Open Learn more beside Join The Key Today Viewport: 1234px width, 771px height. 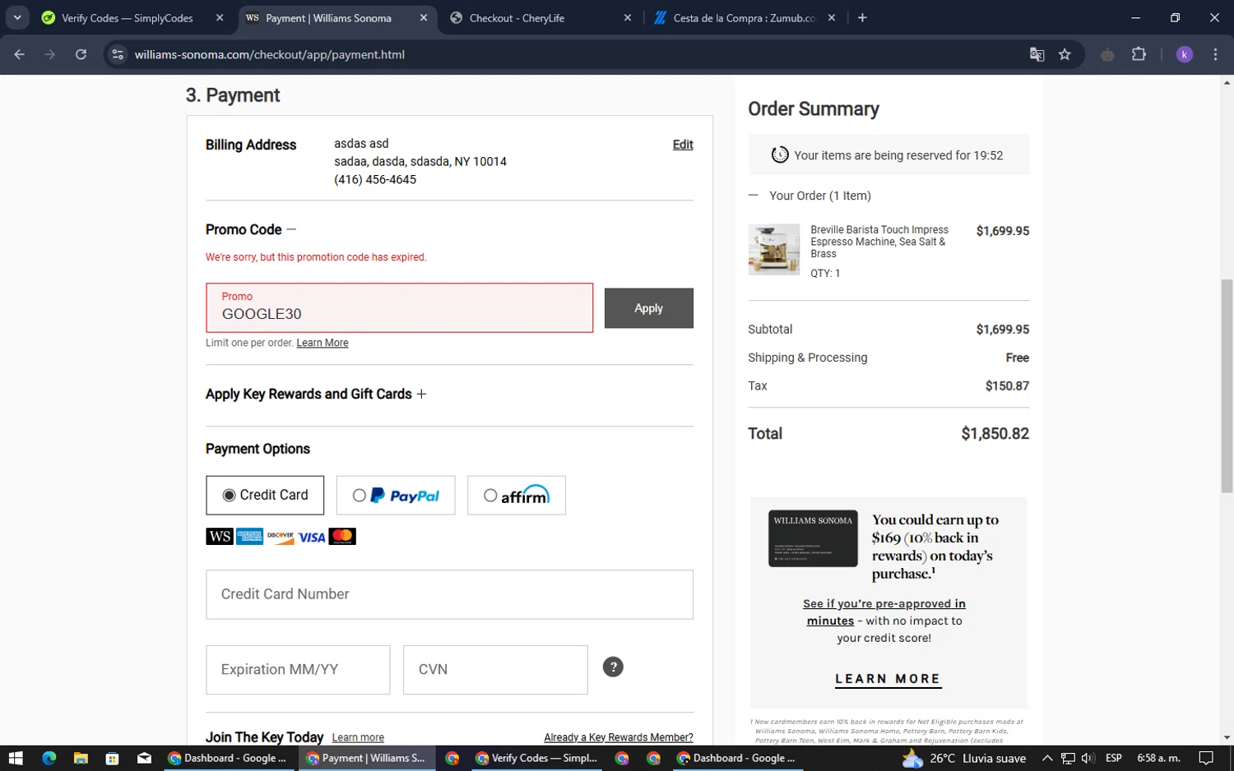click(358, 737)
